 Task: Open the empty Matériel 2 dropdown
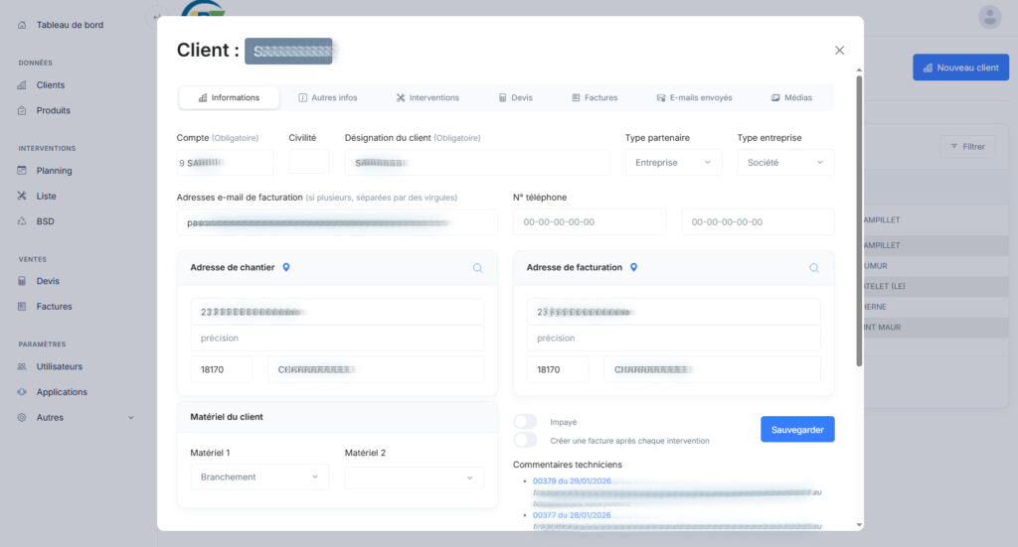pyautogui.click(x=414, y=478)
